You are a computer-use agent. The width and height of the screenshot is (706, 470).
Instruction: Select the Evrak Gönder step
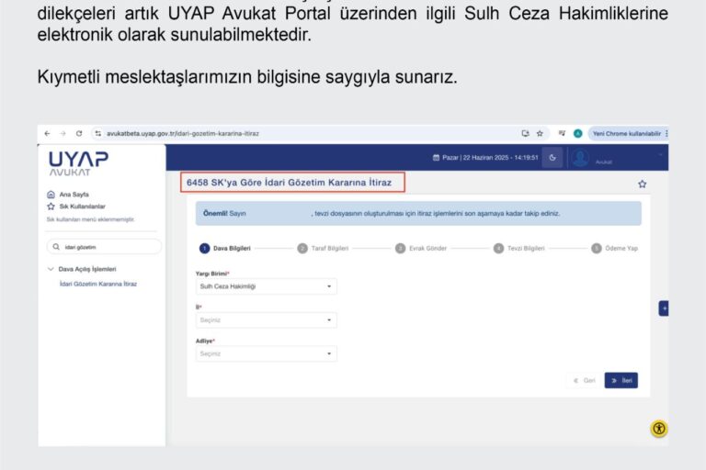point(423,248)
